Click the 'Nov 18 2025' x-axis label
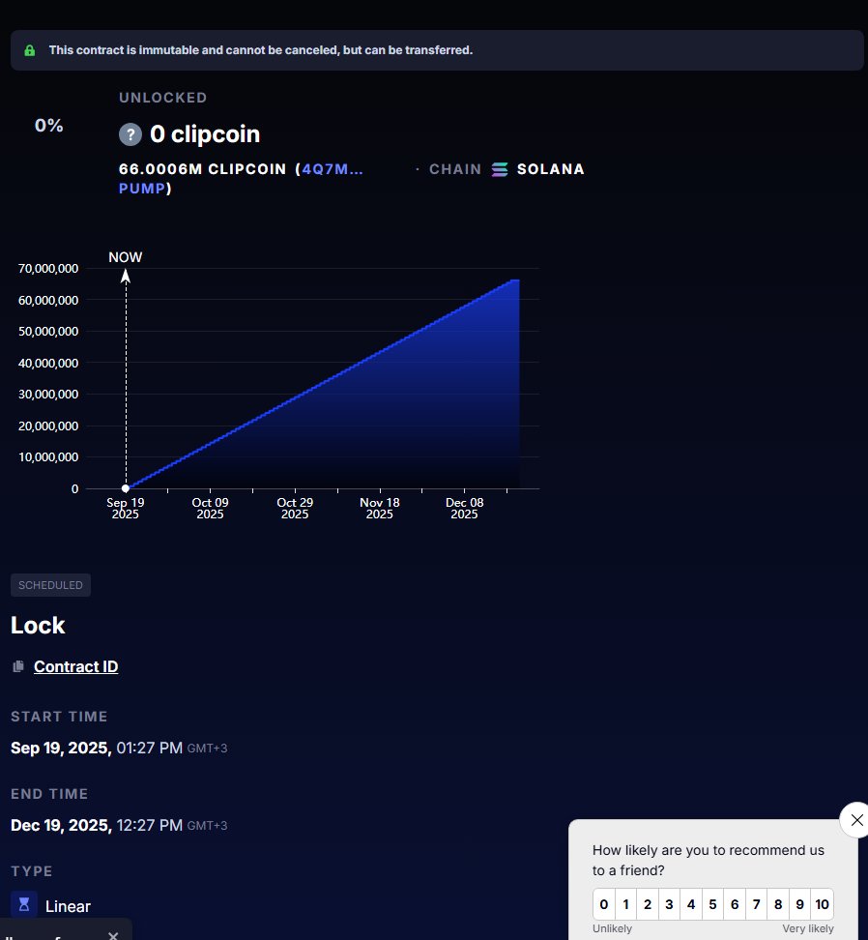 (380, 509)
